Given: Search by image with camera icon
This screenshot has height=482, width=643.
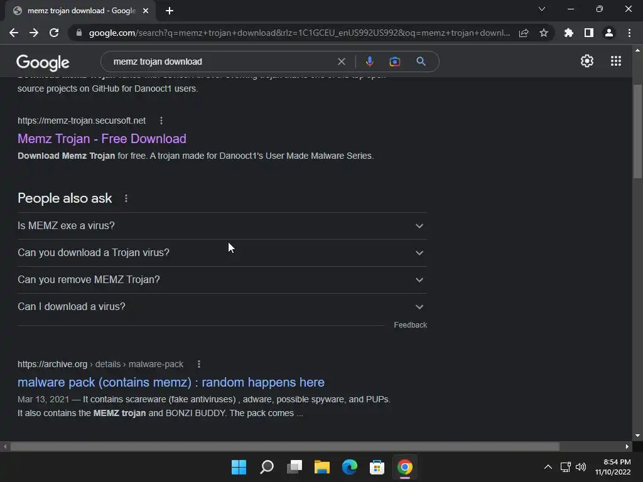Looking at the screenshot, I should 394,62.
